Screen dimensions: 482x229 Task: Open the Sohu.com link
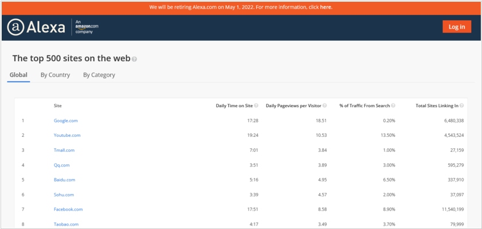point(64,195)
